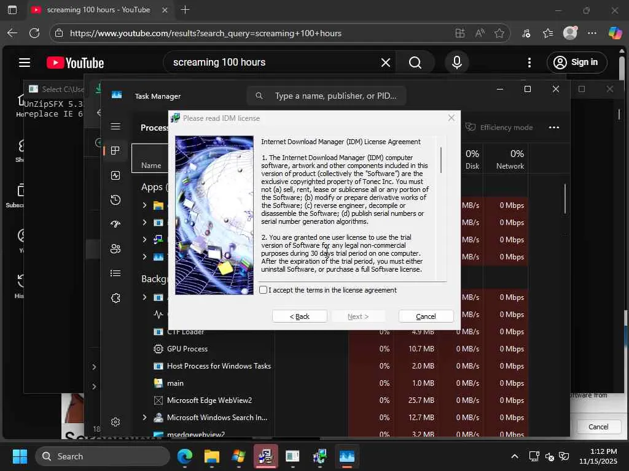The image size is (629, 471).
Task: Open Edge tab actions menu icon
Action: (12, 10)
